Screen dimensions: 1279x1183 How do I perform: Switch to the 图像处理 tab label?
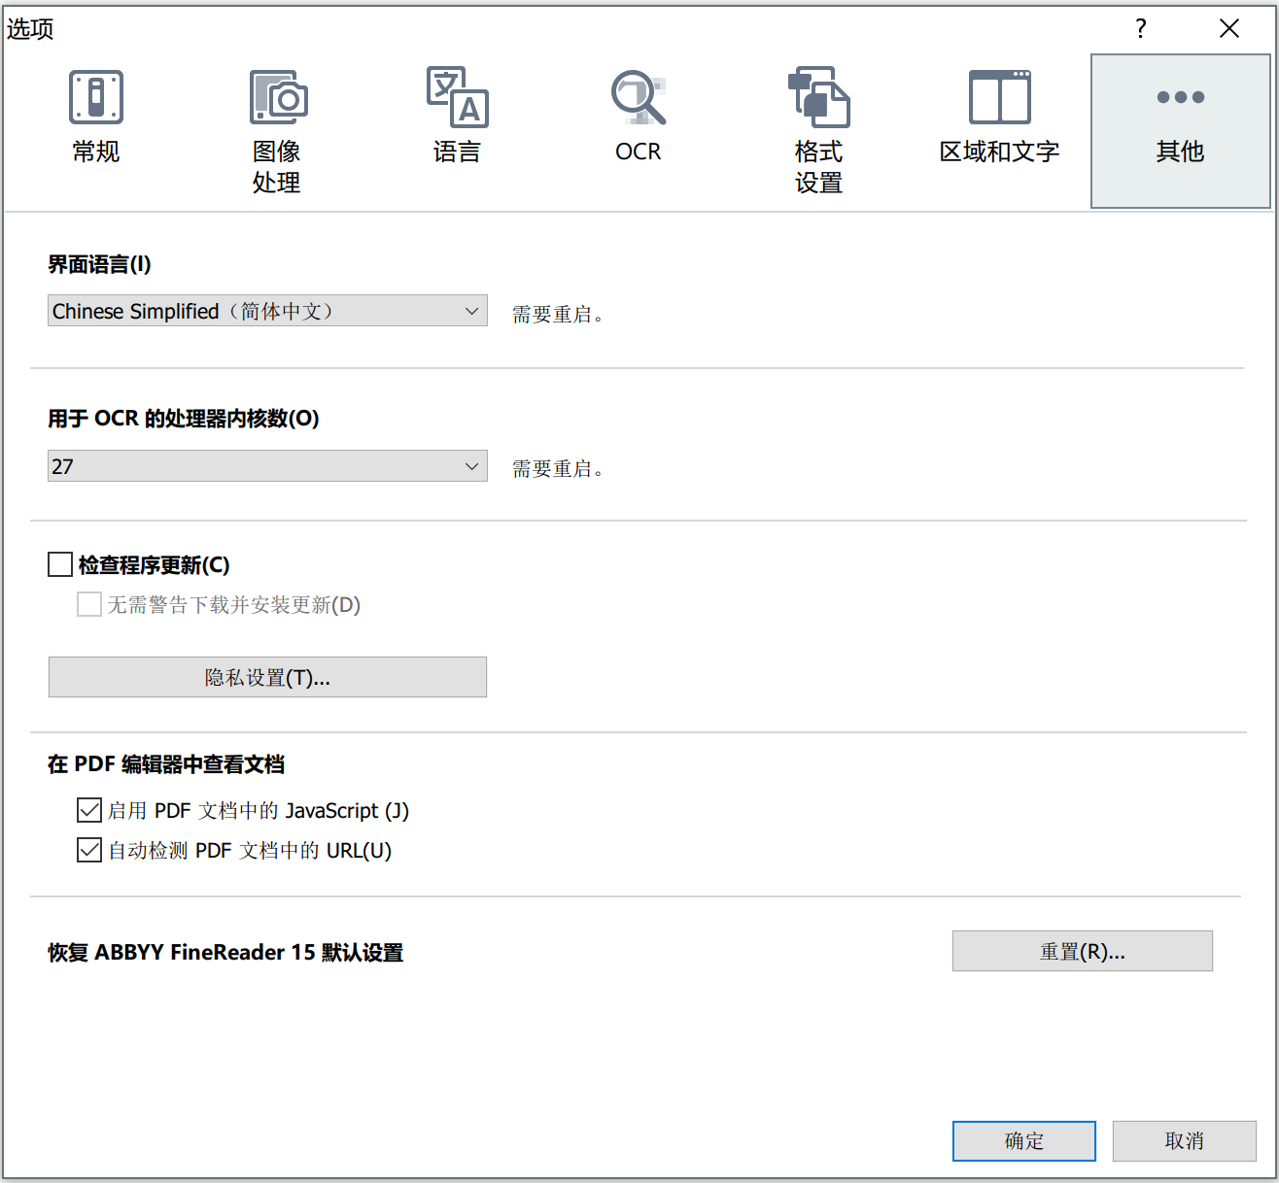click(276, 167)
